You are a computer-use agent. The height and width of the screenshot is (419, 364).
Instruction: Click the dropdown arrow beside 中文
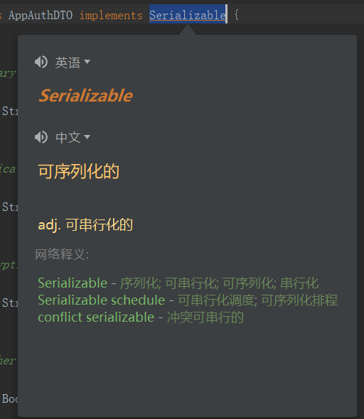[87, 137]
